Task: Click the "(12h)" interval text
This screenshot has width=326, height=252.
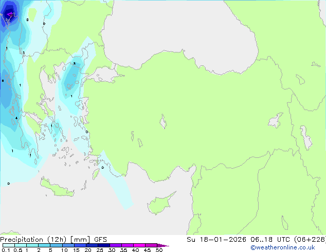Action: click(x=57, y=240)
